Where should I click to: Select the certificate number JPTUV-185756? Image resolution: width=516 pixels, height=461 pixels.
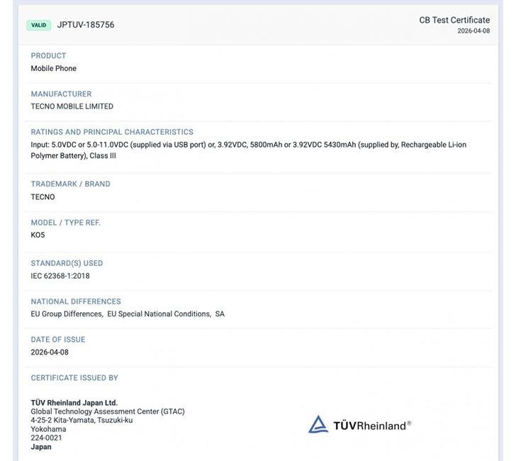click(86, 25)
